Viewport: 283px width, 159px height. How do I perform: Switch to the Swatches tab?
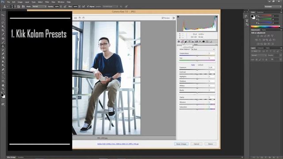pyautogui.click(x=260, y=12)
